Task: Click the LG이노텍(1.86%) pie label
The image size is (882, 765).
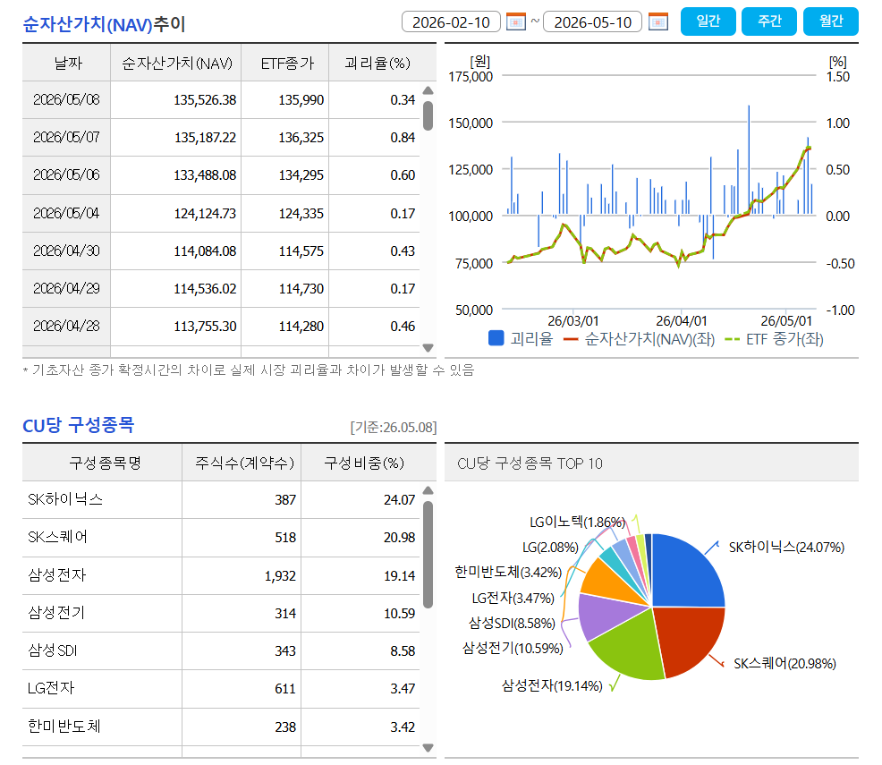Action: 578,522
